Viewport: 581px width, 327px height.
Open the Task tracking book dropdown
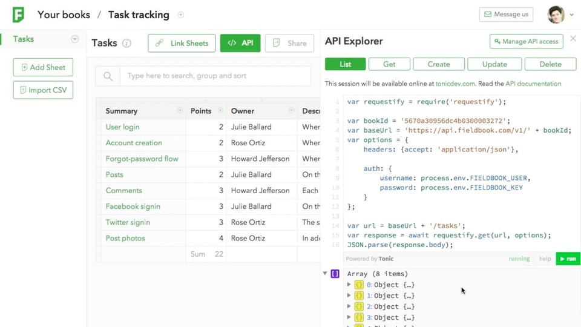[x=181, y=15]
